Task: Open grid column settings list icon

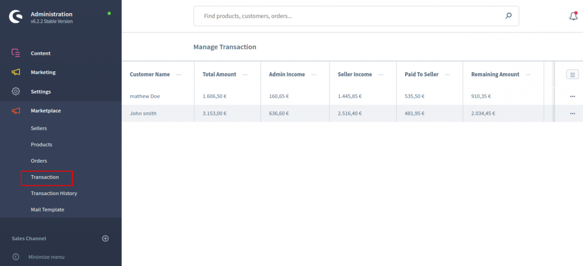Action: coord(572,74)
